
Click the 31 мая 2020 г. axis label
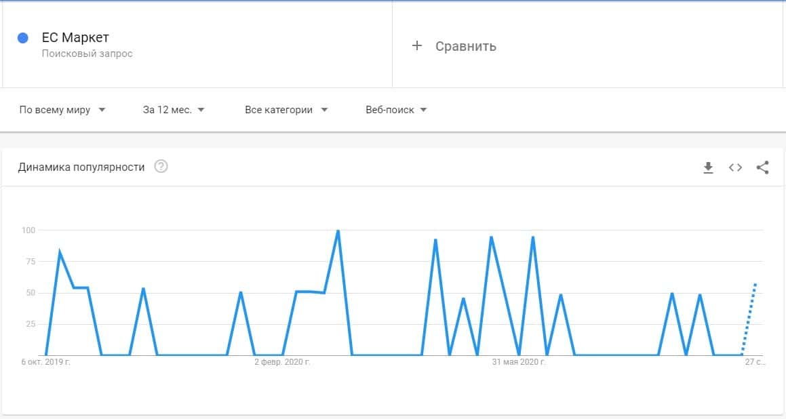pyautogui.click(x=519, y=362)
